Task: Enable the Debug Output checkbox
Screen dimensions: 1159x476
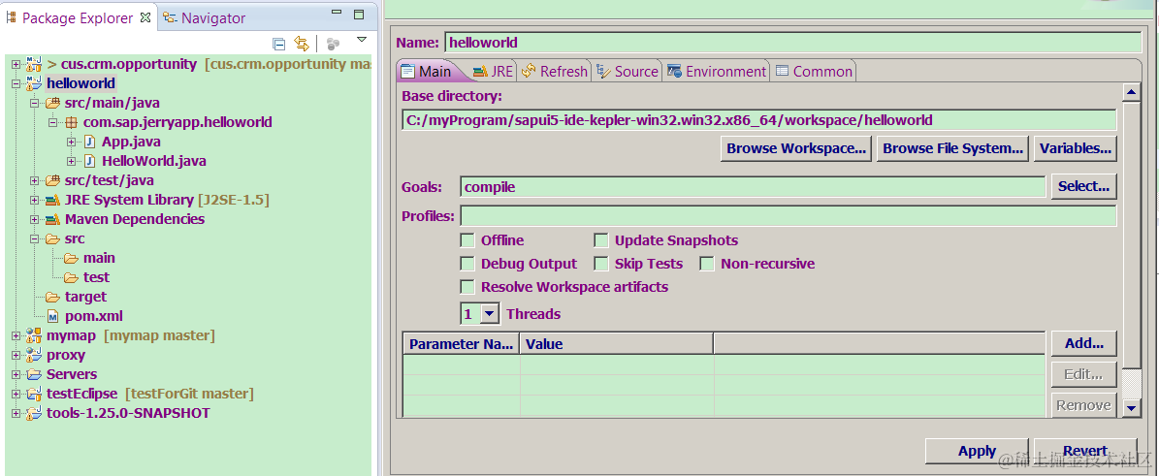Action: pyautogui.click(x=467, y=264)
